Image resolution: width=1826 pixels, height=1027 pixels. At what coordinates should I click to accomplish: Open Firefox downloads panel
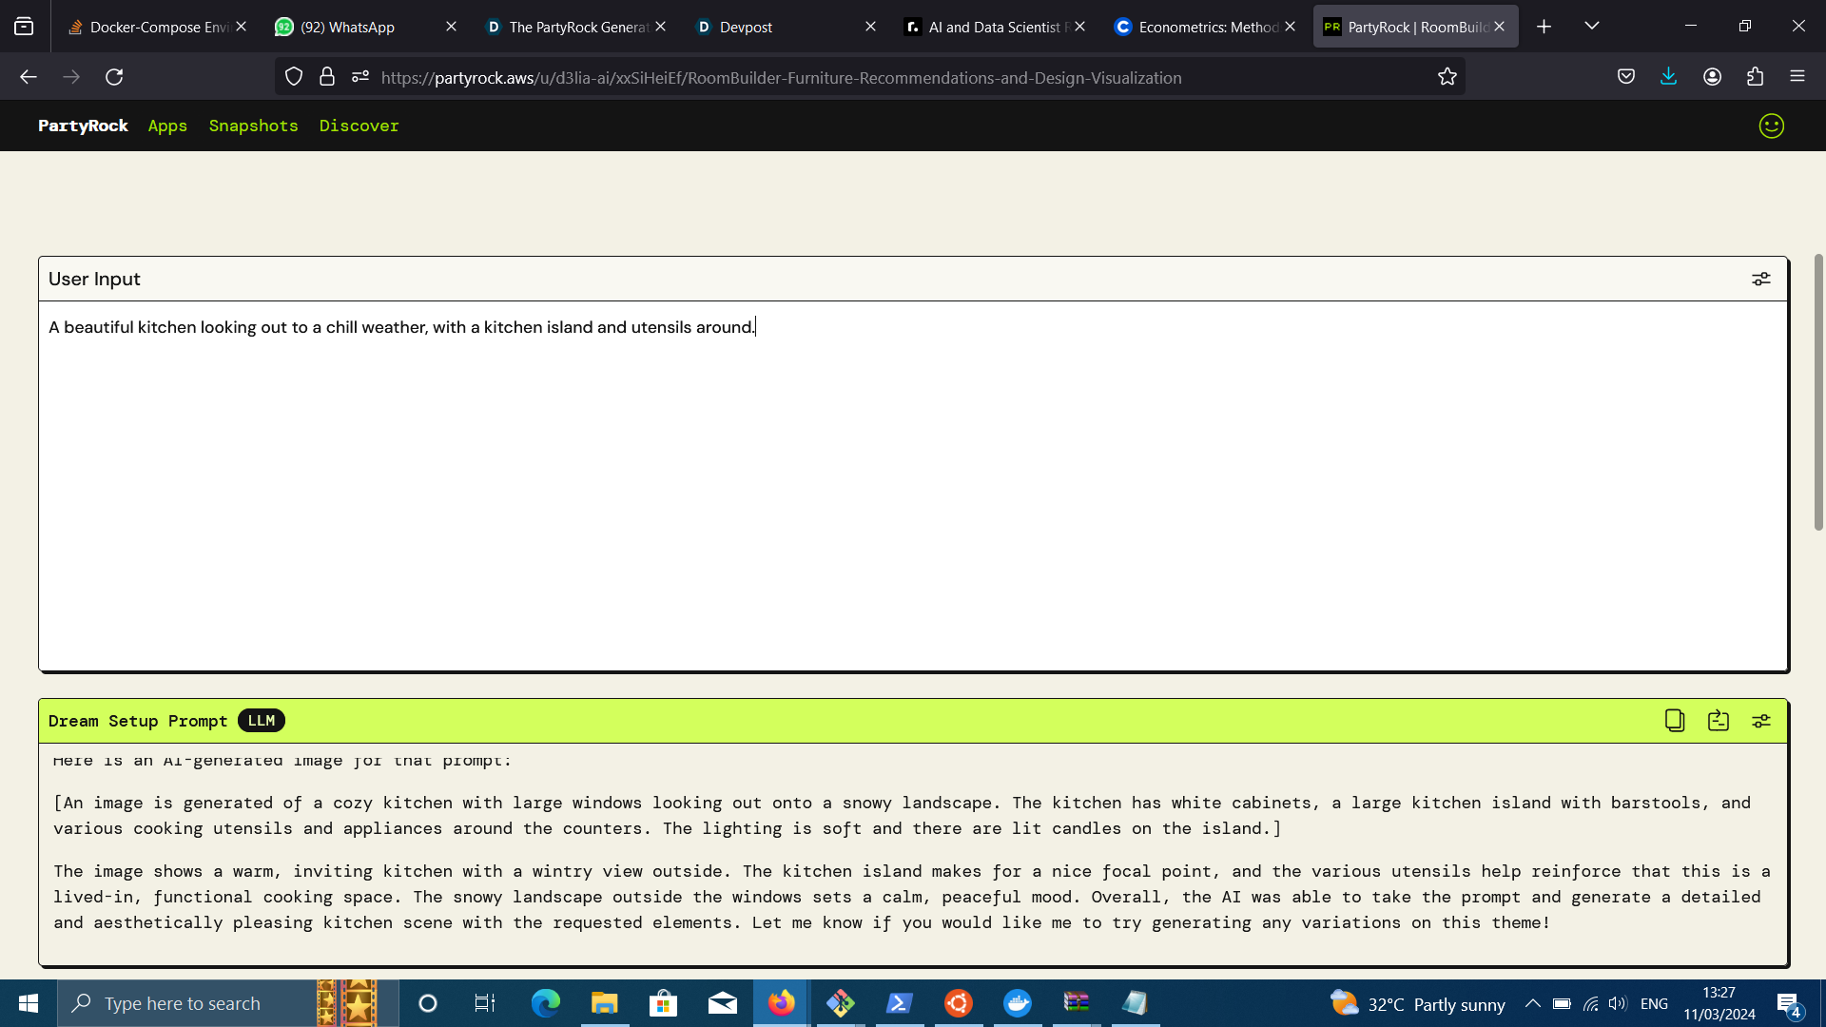tap(1668, 77)
